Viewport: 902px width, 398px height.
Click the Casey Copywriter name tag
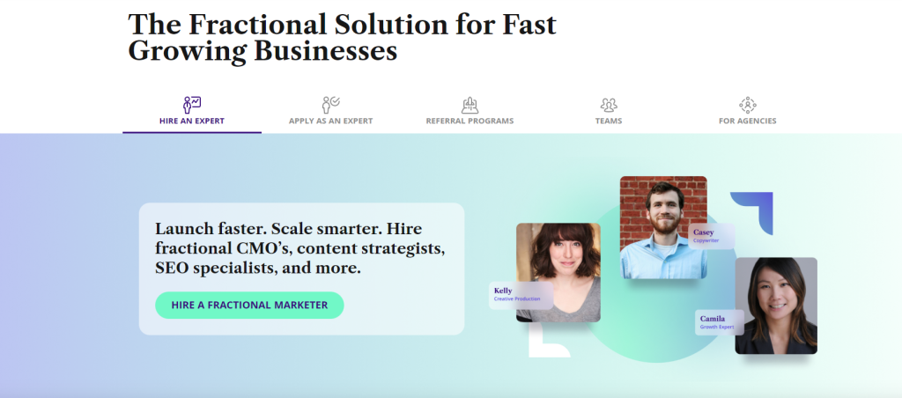coord(712,236)
